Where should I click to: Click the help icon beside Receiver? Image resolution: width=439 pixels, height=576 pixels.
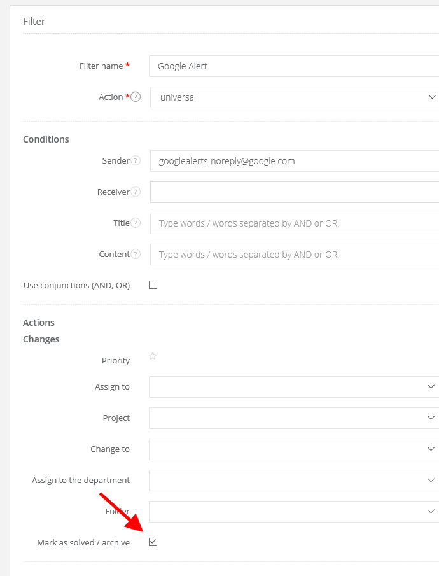coord(136,192)
